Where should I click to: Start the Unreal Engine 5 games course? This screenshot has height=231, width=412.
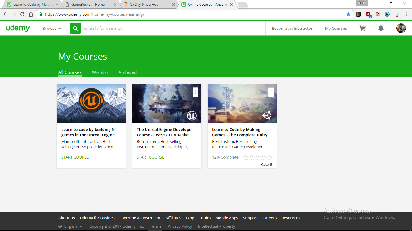75,157
